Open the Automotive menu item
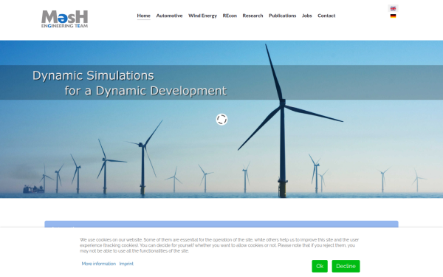 pyautogui.click(x=169, y=16)
